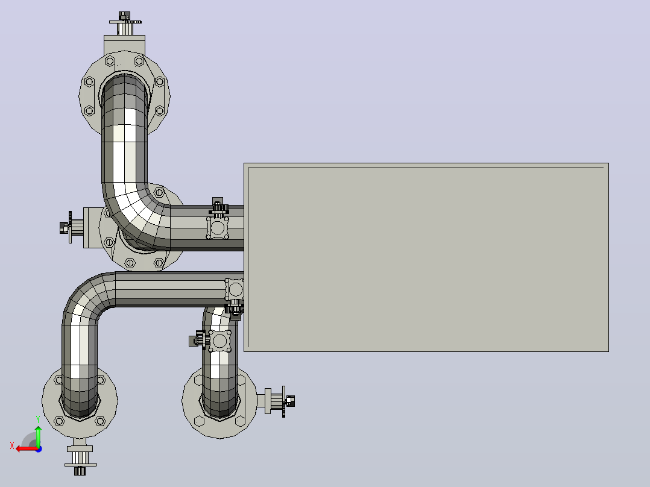The width and height of the screenshot is (650, 487).
Task: Select the square fitting on the upper horizontal pipe
Action: tap(218, 228)
